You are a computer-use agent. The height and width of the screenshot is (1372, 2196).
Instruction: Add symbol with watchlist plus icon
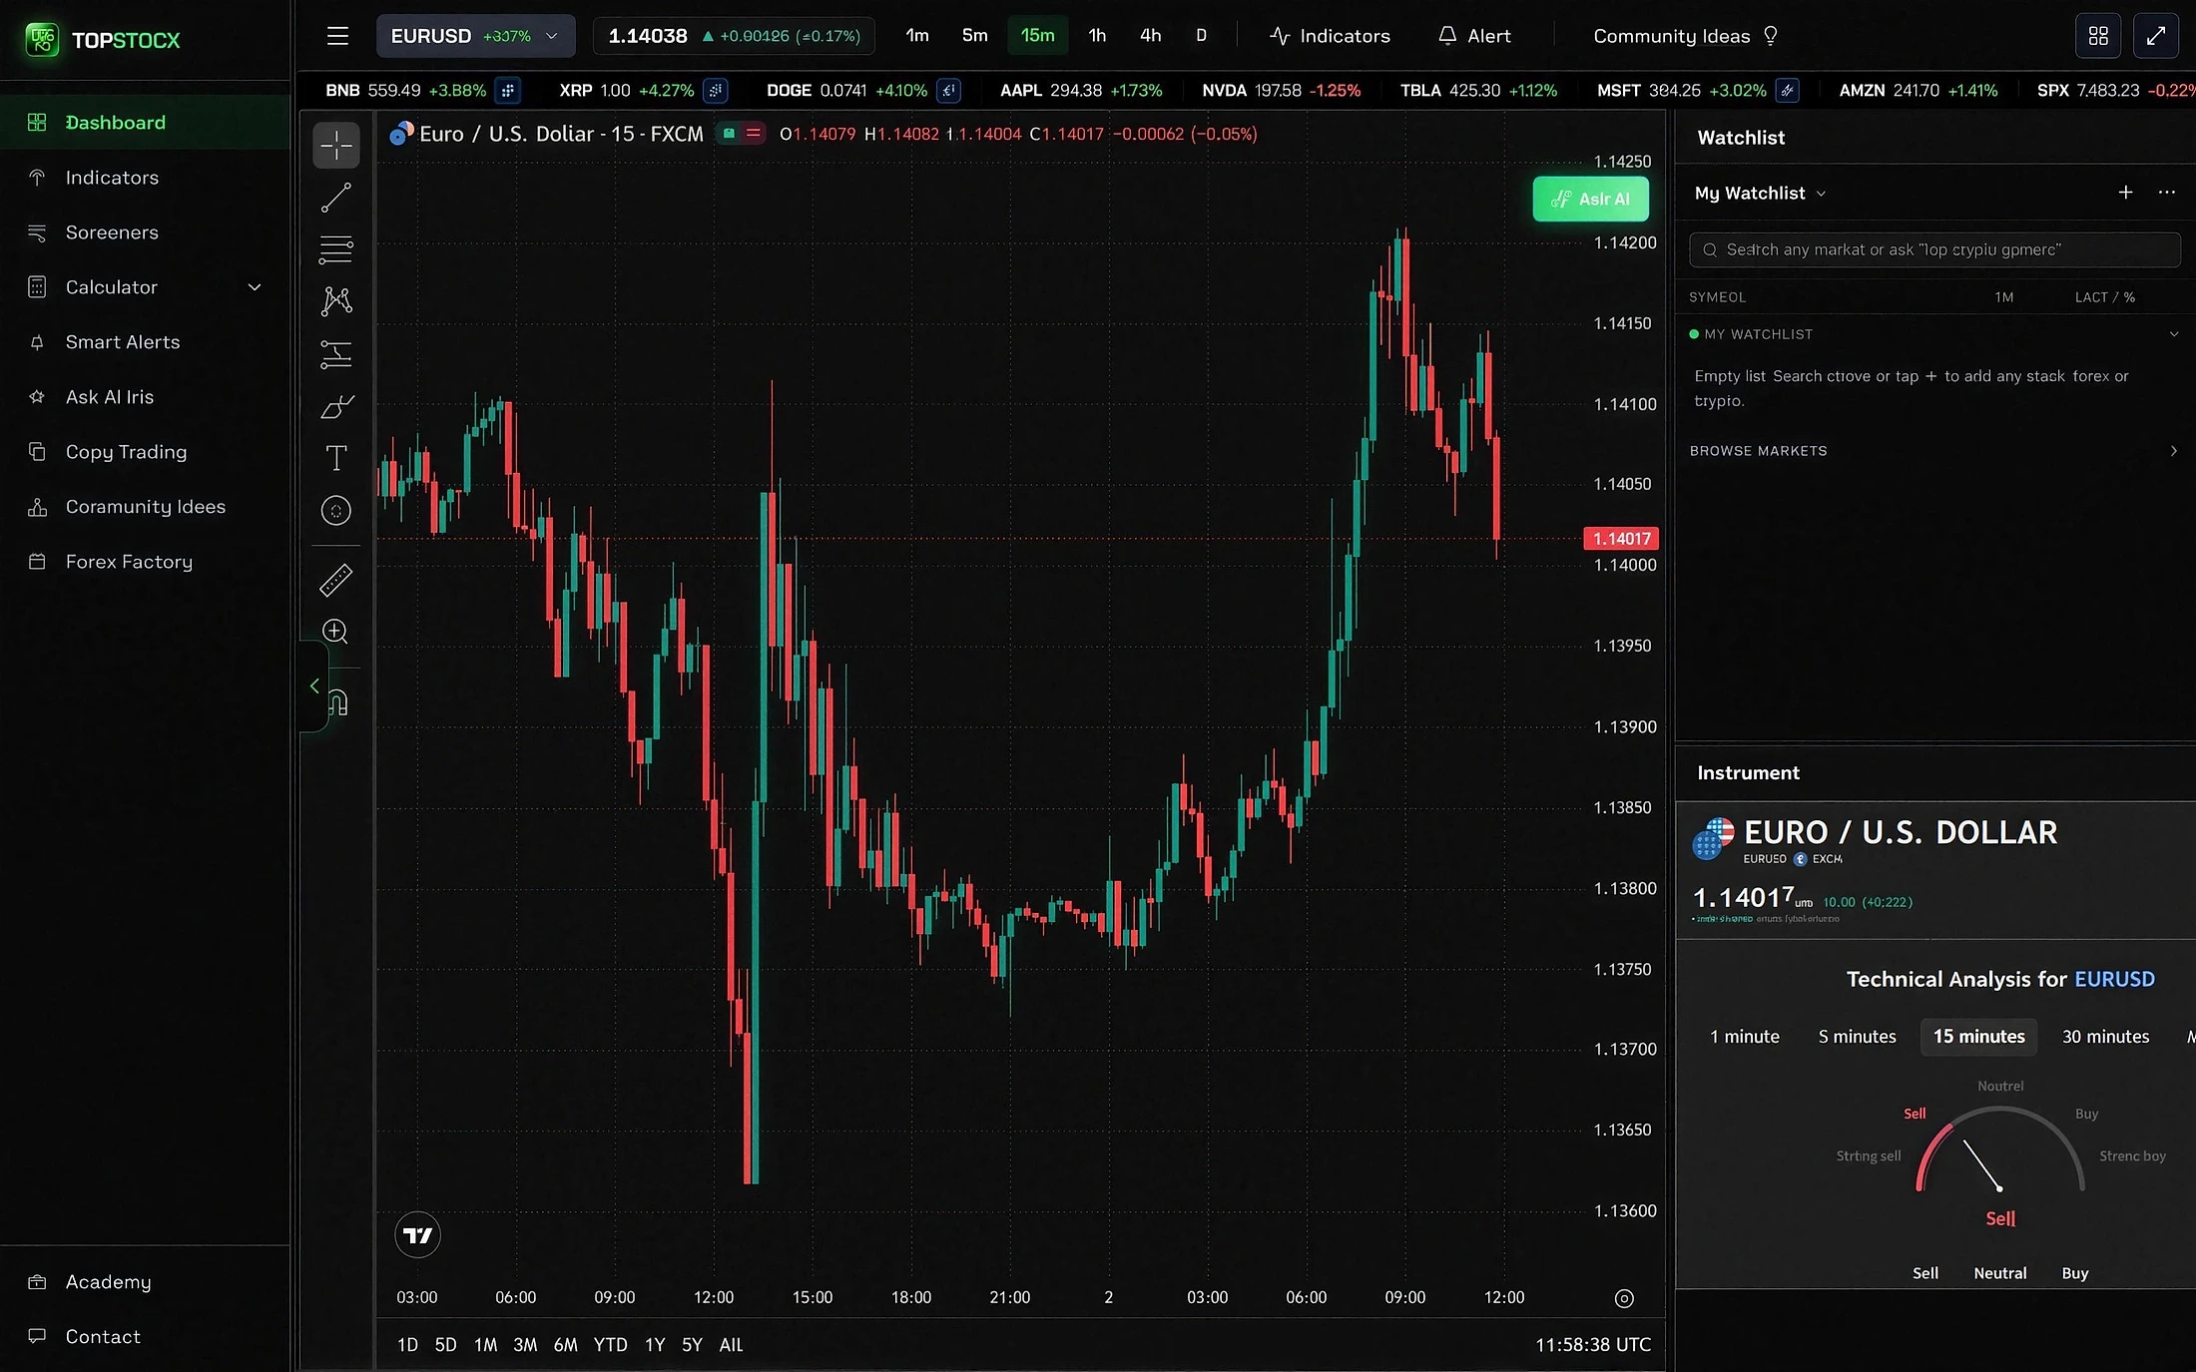[x=2125, y=193]
